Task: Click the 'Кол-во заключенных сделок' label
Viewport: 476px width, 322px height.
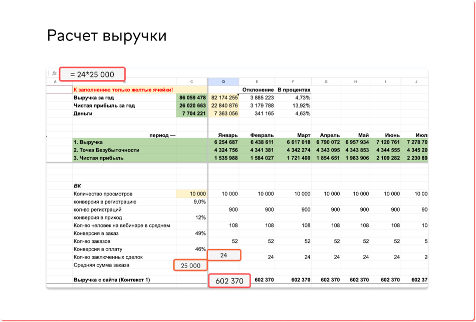Action: [108, 257]
